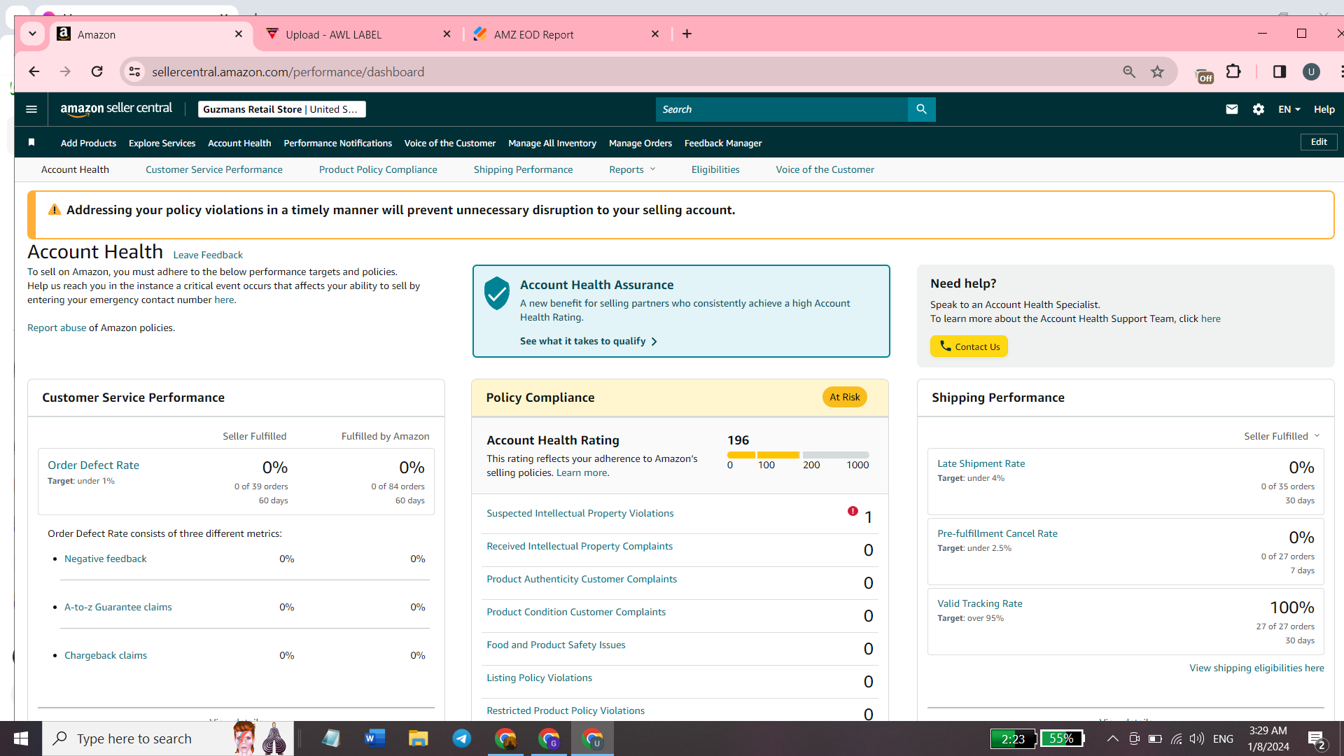This screenshot has width=1344, height=756.
Task: Open the site information icon
Action: 135,71
